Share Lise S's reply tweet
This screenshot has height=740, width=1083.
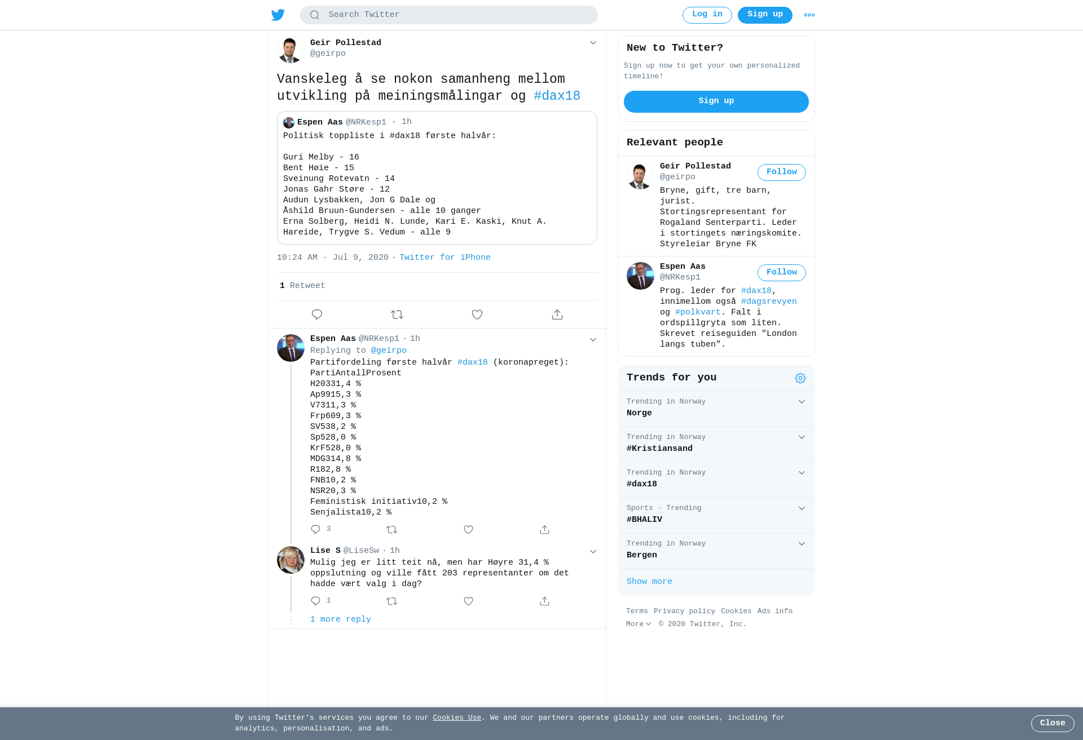point(544,601)
